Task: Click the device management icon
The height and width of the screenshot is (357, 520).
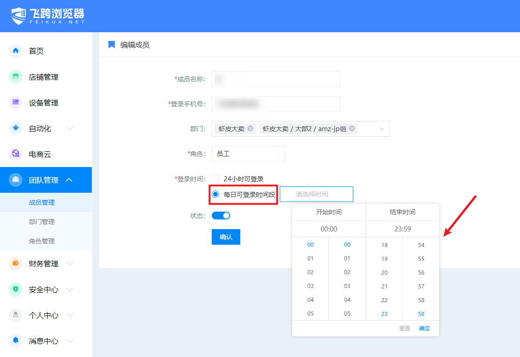Action: point(16,103)
